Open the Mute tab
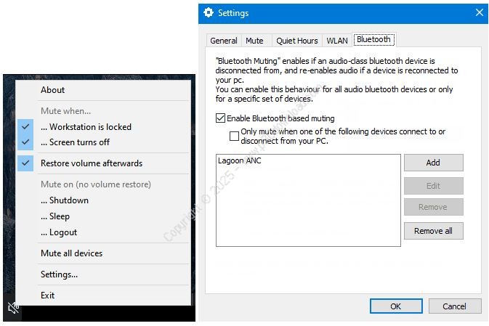The image size is (489, 326). click(254, 41)
